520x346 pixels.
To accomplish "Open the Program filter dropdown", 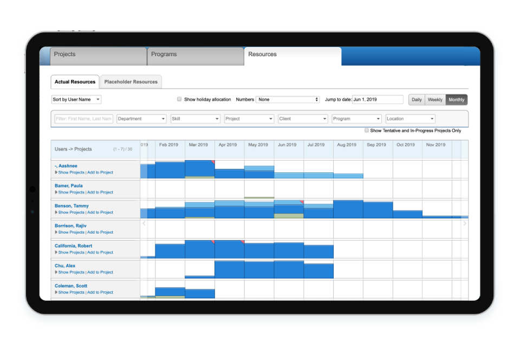I will (356, 118).
